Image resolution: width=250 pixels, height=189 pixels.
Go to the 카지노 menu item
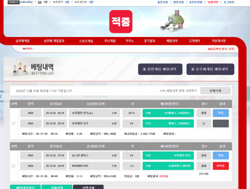pyautogui.click(x=130, y=41)
